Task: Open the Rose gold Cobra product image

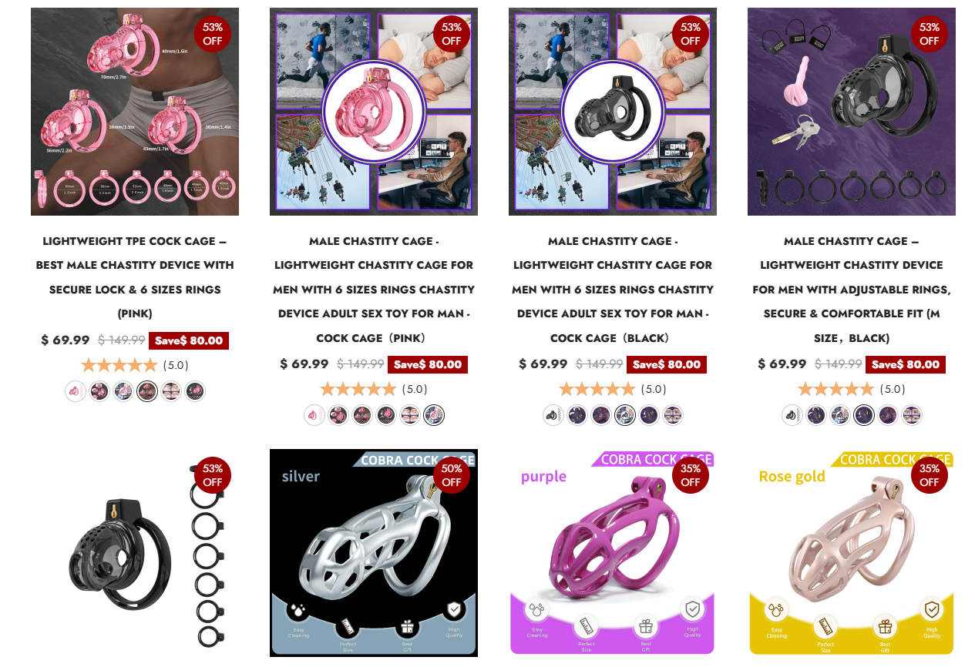Action: 852,553
